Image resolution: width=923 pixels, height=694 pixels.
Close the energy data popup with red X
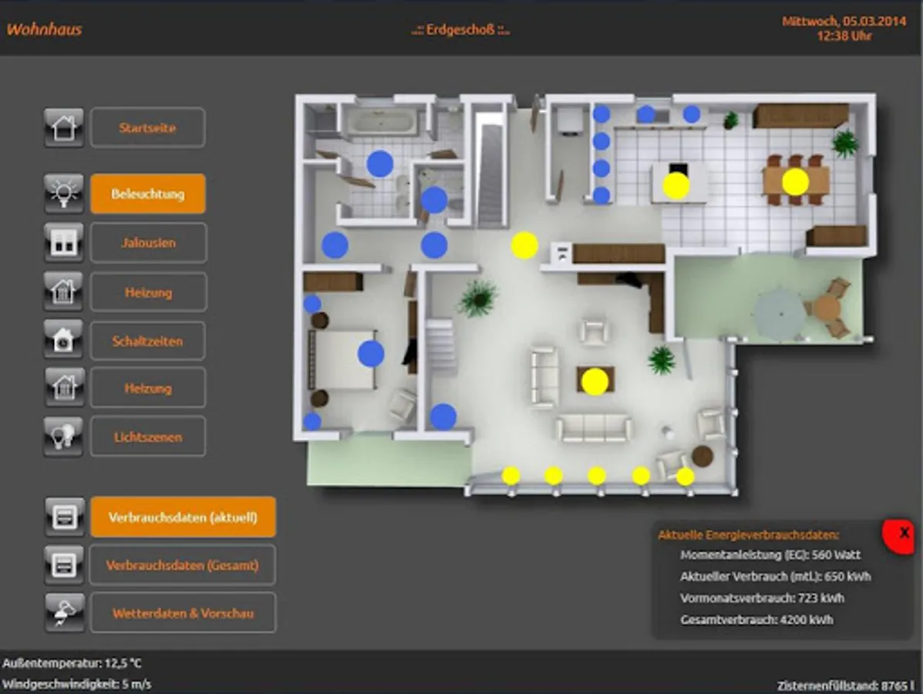coord(899,535)
